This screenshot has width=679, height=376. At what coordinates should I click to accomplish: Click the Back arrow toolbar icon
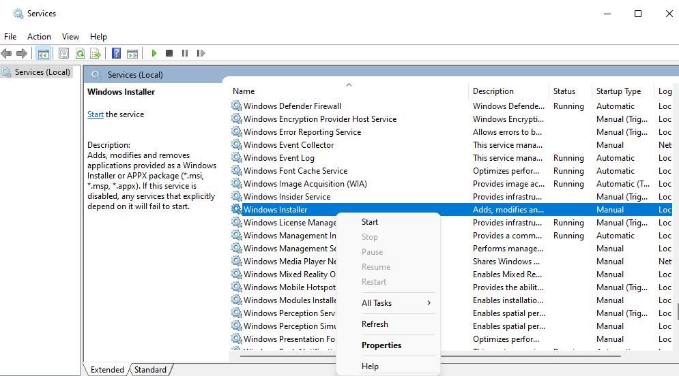point(7,54)
